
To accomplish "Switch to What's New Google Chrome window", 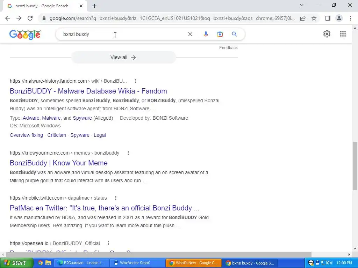I will (193, 263).
